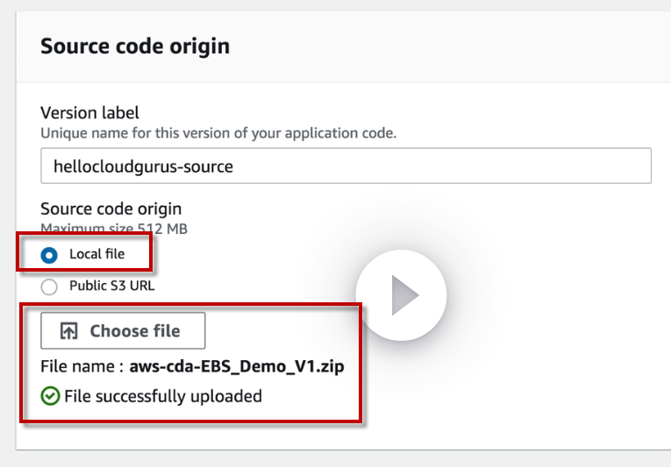Click the aws-cda-EBS_Demo_V1.zip file name
Screen dimensions: 671x467
pos(236,366)
